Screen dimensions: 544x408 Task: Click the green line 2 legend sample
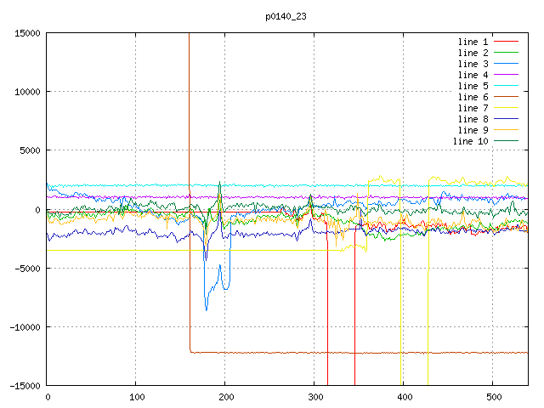(507, 53)
